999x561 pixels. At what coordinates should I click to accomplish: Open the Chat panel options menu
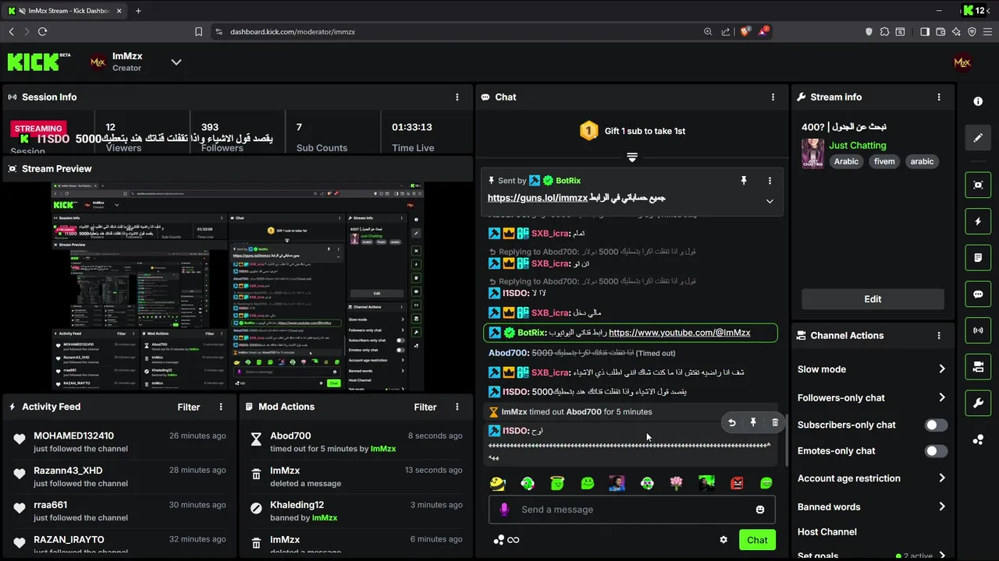tap(773, 97)
